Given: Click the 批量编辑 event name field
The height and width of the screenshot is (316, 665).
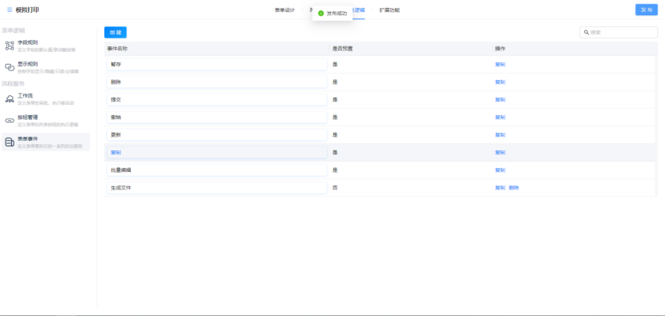Looking at the screenshot, I should click(216, 170).
